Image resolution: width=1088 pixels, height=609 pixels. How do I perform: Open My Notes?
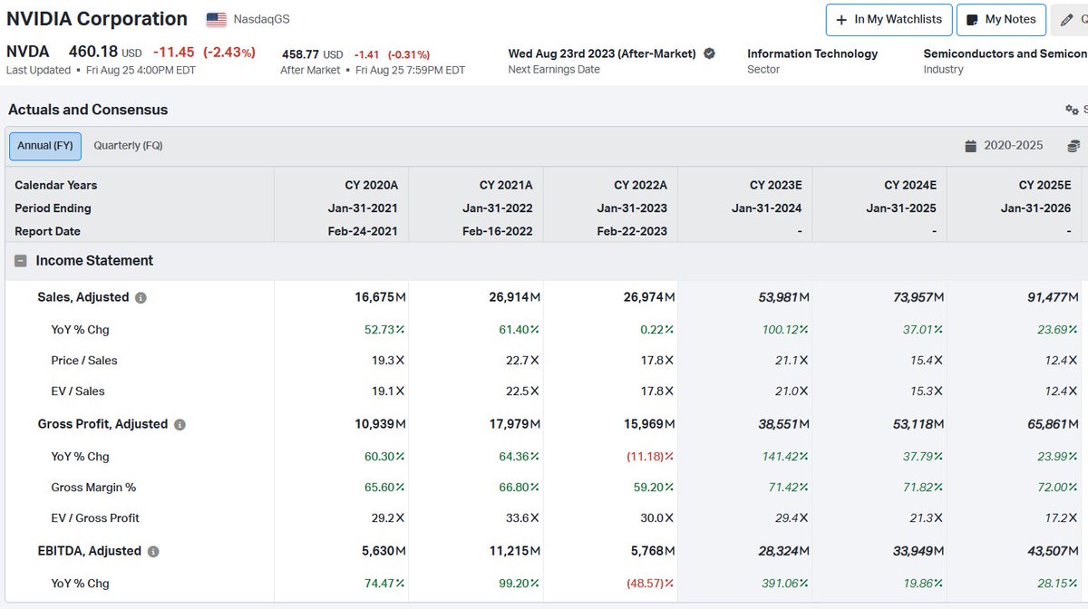point(1002,19)
